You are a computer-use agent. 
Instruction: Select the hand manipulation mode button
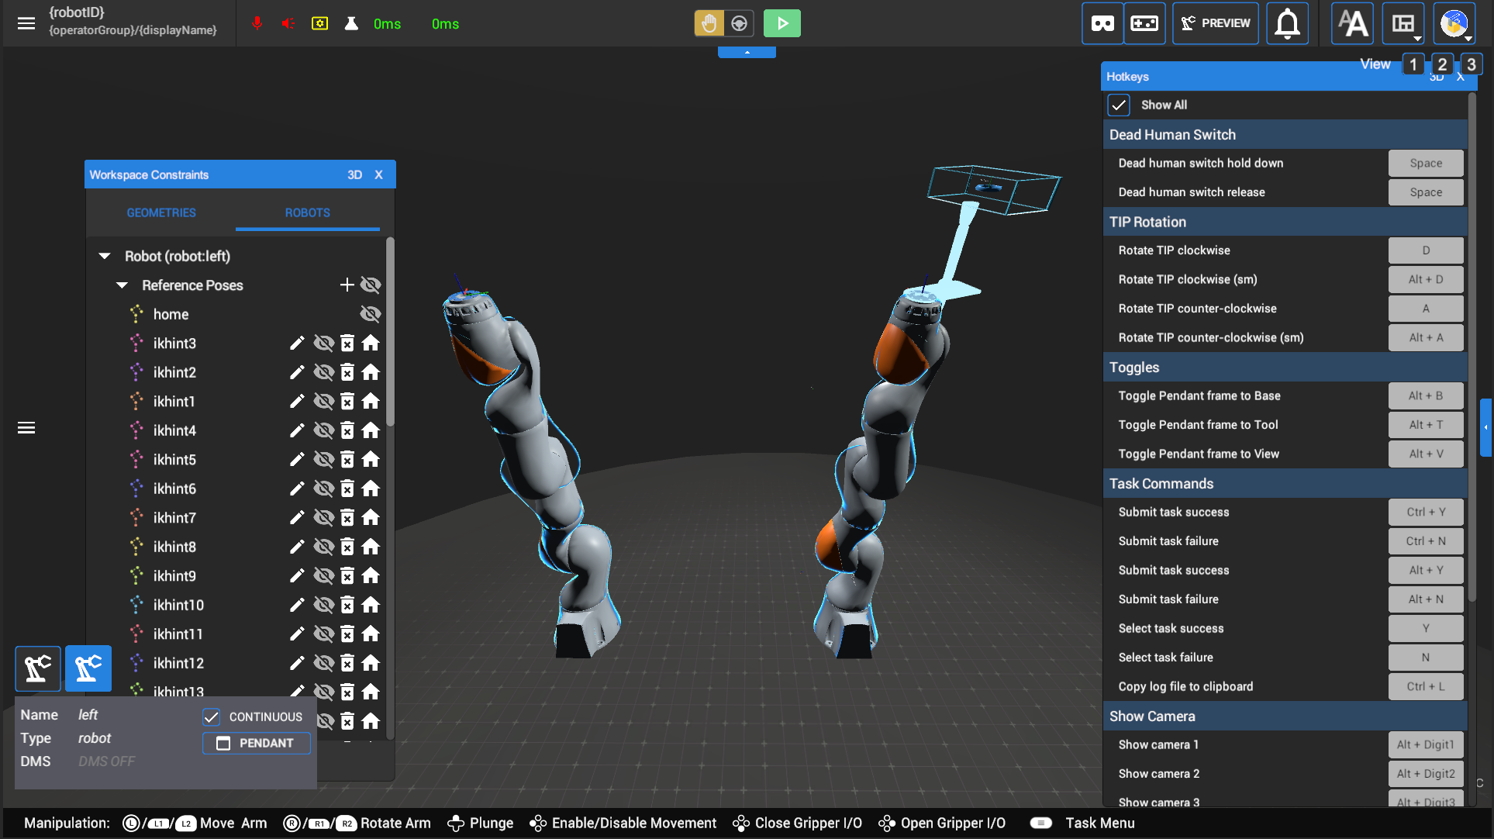(709, 23)
